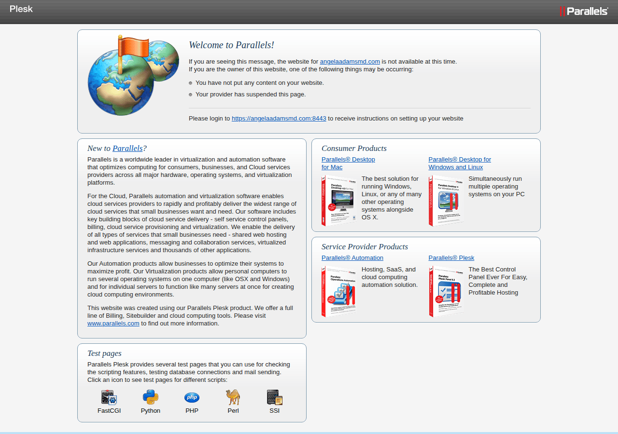Screen dimensions: 618x434
Task: Open the Parallels® Plesk link
Action: point(451,258)
